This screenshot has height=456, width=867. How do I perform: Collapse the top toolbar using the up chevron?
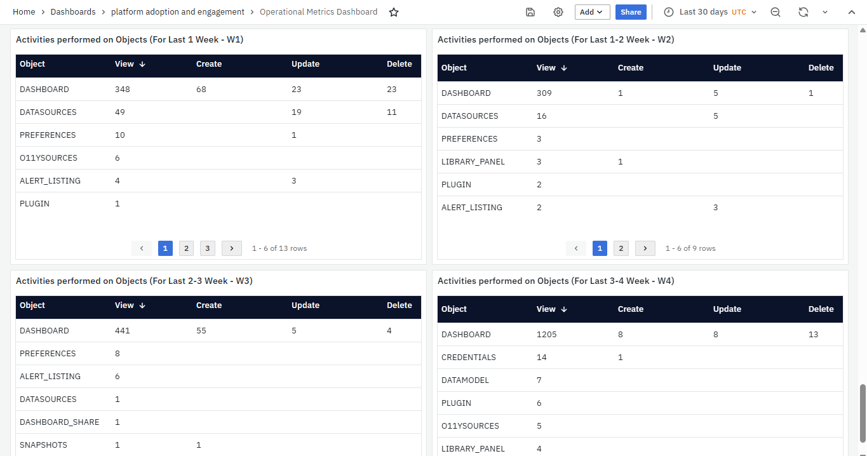click(852, 12)
